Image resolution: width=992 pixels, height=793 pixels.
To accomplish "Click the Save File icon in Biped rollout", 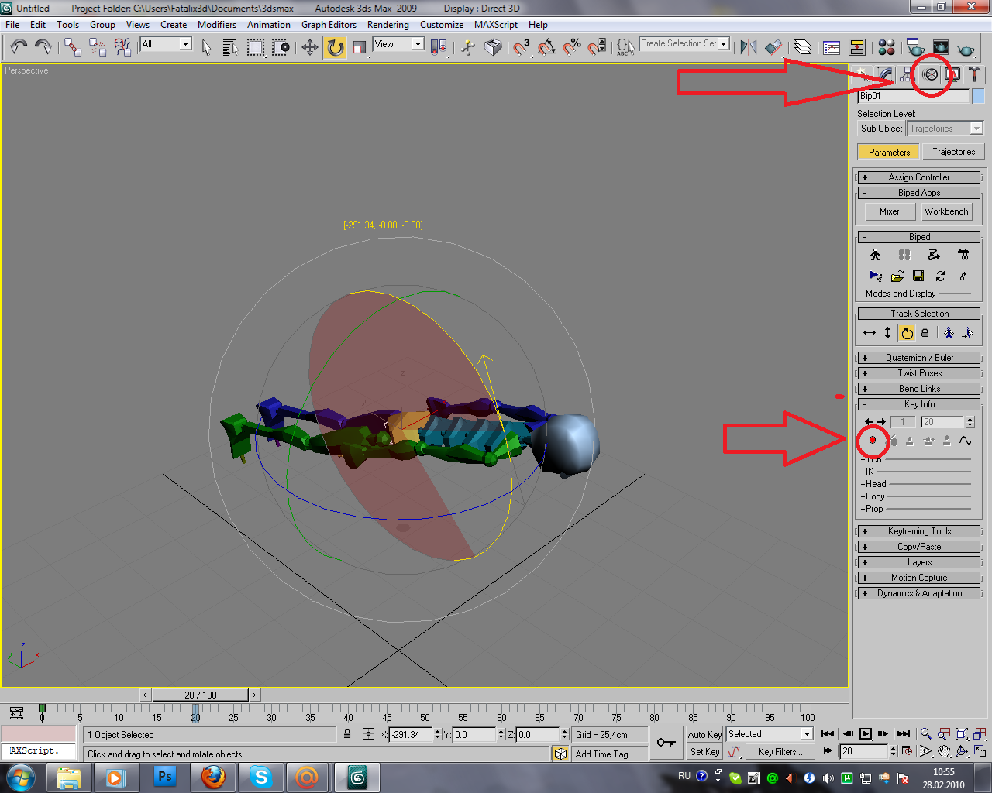I will coord(918,276).
